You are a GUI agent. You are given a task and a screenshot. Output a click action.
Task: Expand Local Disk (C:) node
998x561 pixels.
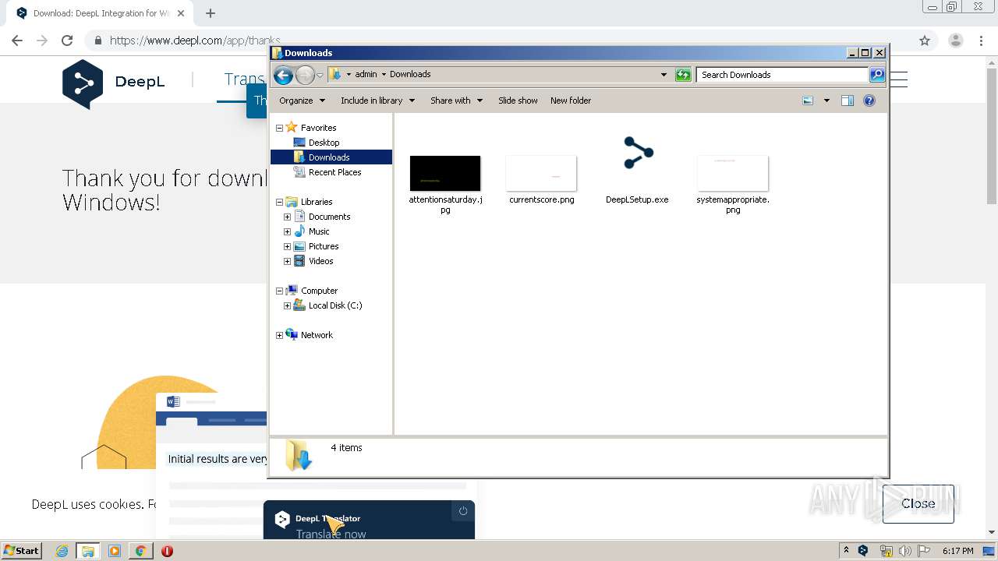point(287,305)
